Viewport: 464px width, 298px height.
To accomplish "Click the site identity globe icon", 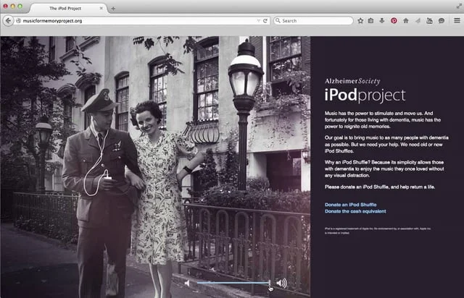I will tap(18, 21).
